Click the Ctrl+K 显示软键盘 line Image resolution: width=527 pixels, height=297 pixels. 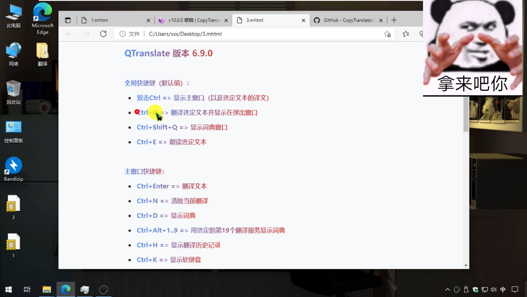tap(169, 260)
